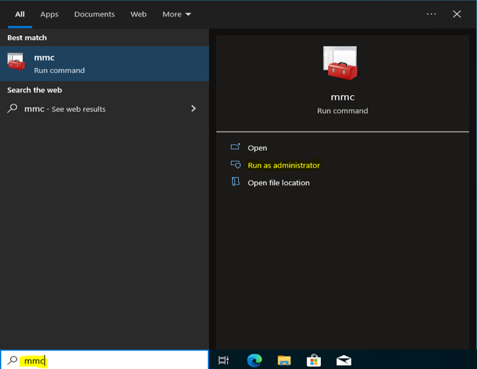
Task: Close the search panel with X
Action: click(457, 14)
